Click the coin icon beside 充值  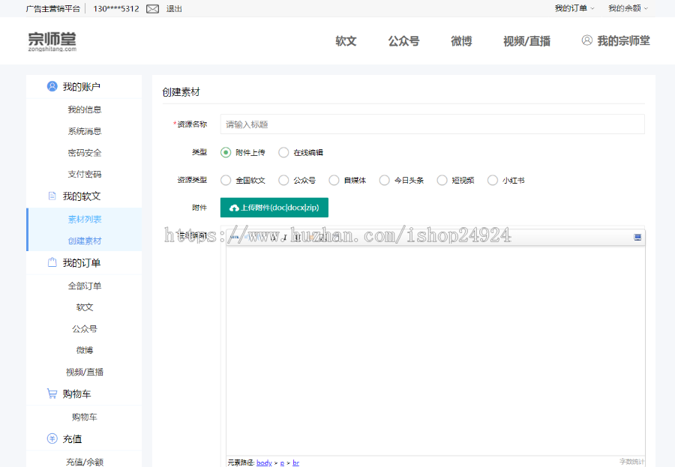[x=51, y=438]
